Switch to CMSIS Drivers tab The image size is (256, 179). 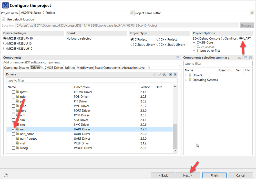tap(54, 68)
